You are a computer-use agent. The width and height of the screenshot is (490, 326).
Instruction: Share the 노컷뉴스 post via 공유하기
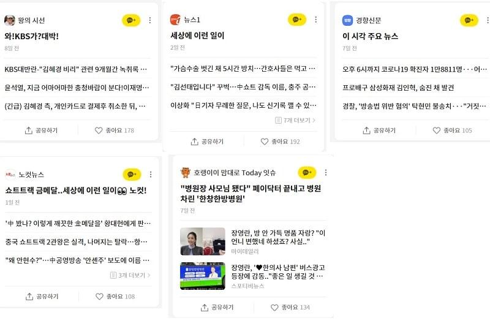[x=42, y=297]
